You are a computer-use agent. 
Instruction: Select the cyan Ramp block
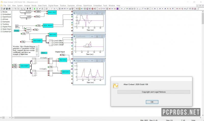pyautogui.click(x=17, y=31)
